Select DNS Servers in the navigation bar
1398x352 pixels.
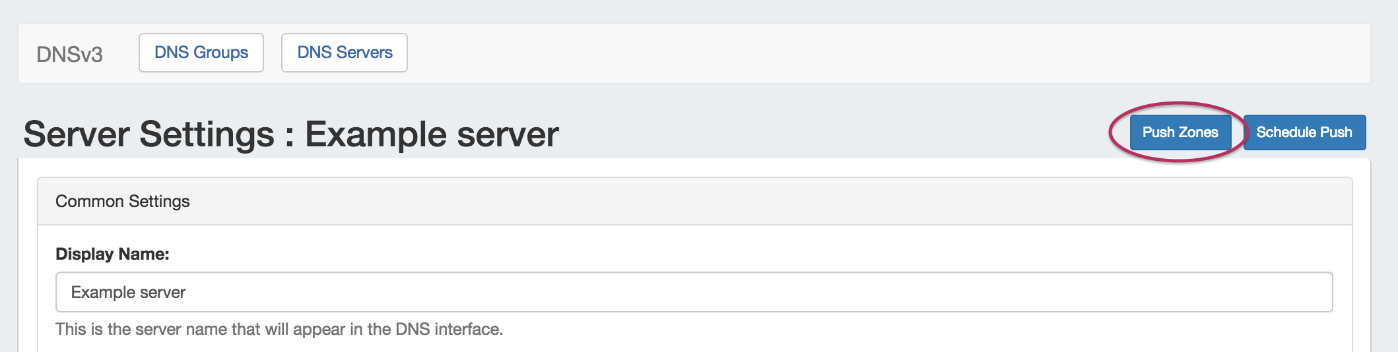[x=345, y=53]
